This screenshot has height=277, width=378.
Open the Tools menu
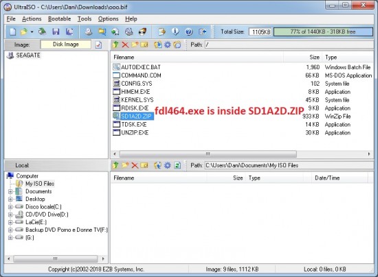click(x=85, y=19)
